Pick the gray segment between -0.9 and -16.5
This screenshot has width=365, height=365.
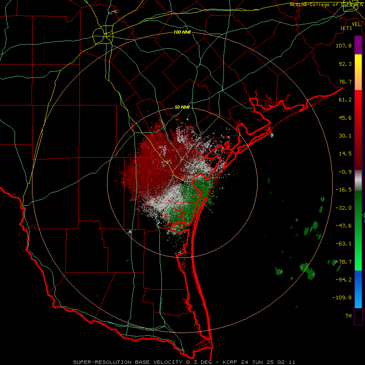tap(358, 180)
